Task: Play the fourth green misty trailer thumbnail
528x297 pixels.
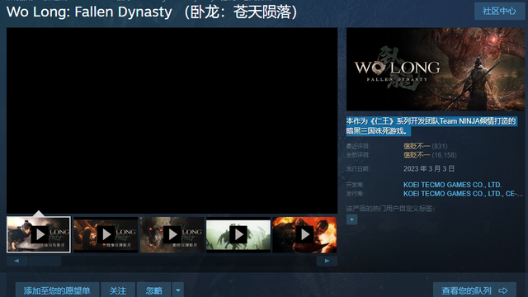Action: click(x=238, y=234)
